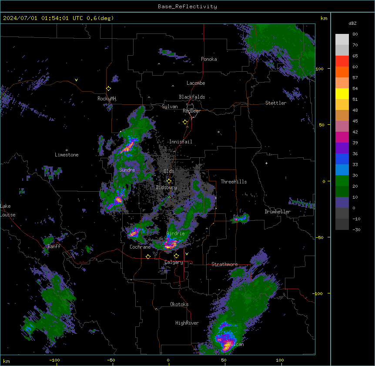This screenshot has width=375, height=366.
Task: Select the light gray 80-70 dBZ legend swatch
Action: (342, 40)
